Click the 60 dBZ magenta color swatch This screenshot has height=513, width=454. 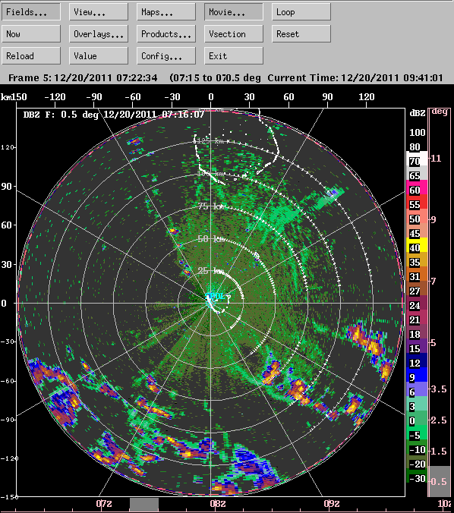417,187
